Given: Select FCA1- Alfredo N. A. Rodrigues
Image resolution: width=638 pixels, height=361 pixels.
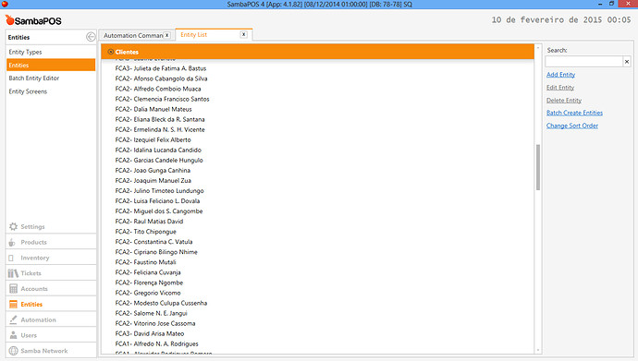Looking at the screenshot, I should (x=156, y=344).
